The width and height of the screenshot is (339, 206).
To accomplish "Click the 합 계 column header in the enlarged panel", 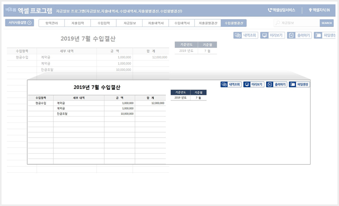I will [150, 98].
